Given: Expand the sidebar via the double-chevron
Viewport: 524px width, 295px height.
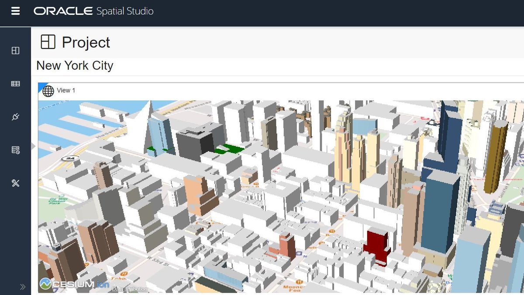Looking at the screenshot, I should pyautogui.click(x=22, y=286).
